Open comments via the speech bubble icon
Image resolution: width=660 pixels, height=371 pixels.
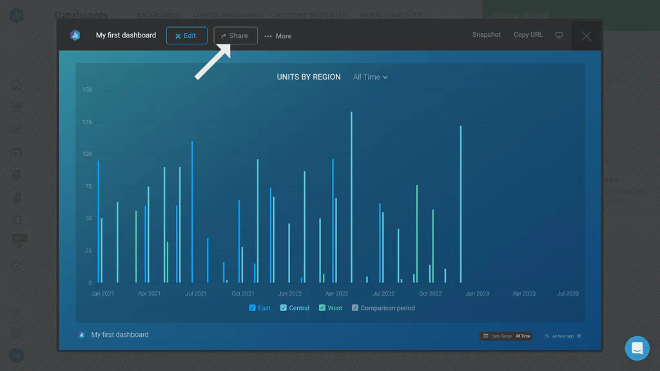pyautogui.click(x=559, y=35)
